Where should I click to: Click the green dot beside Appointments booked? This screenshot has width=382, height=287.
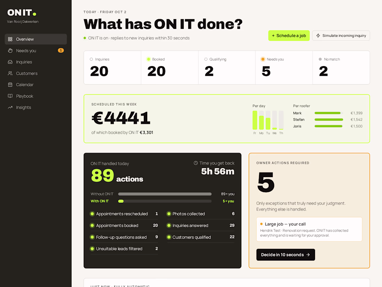click(92, 225)
